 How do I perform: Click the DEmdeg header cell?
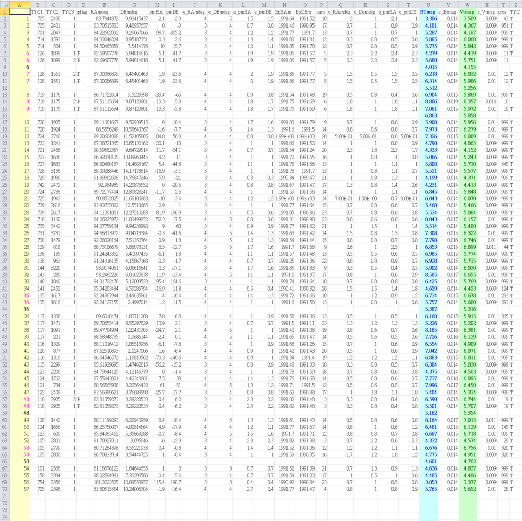pos(134,12)
